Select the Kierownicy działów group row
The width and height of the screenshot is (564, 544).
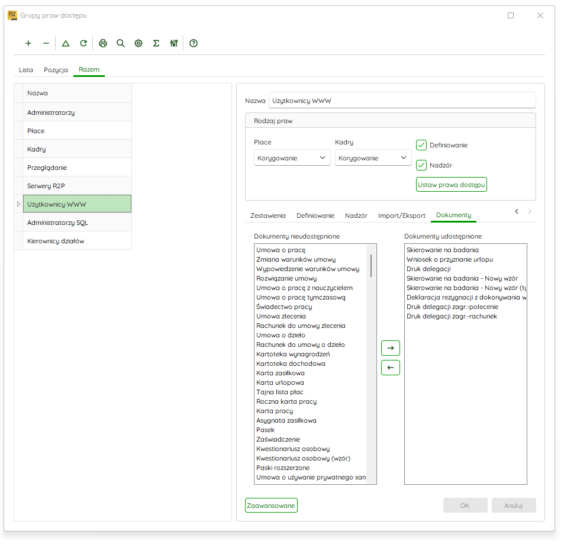78,241
